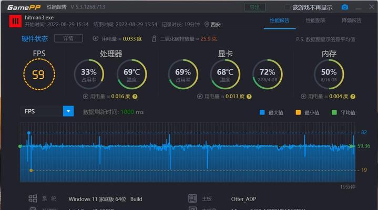Click the processor 33% usage gauge
Image resolution: width=378 pixels, height=210 pixels.
pos(89,74)
